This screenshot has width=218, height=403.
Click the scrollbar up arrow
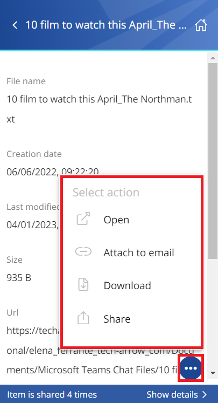213,58
